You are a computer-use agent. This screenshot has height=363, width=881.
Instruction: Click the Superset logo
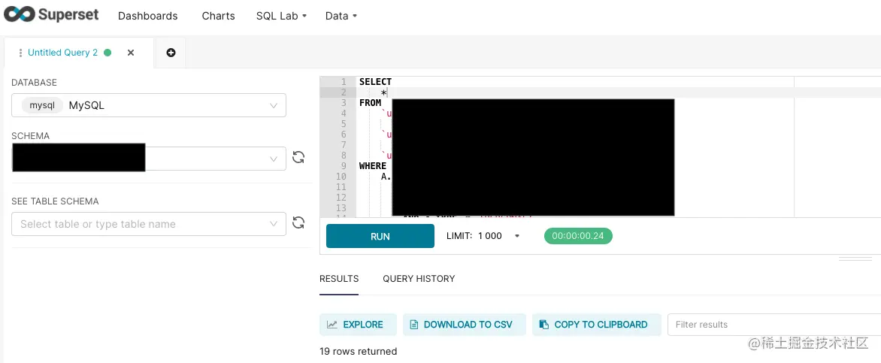click(50, 14)
